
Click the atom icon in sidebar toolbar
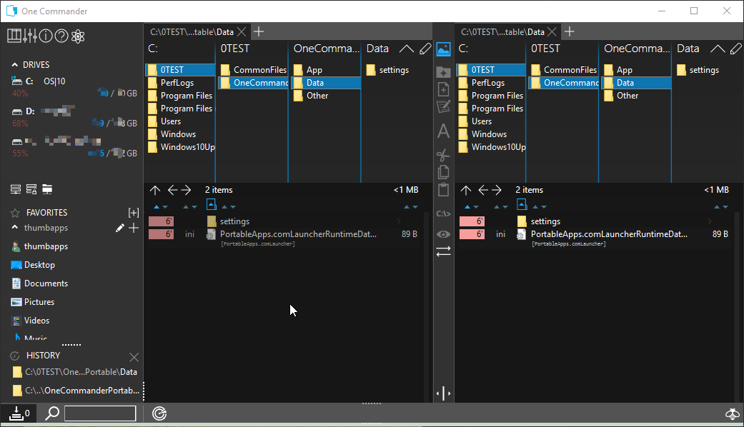(78, 36)
